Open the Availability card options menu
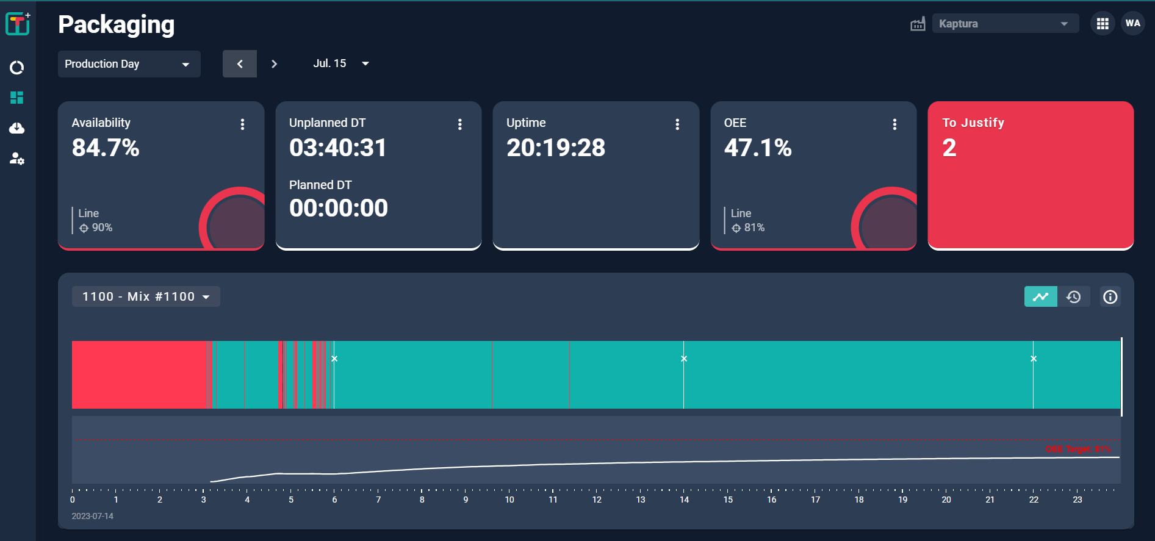Image resolution: width=1155 pixels, height=541 pixels. [x=242, y=124]
